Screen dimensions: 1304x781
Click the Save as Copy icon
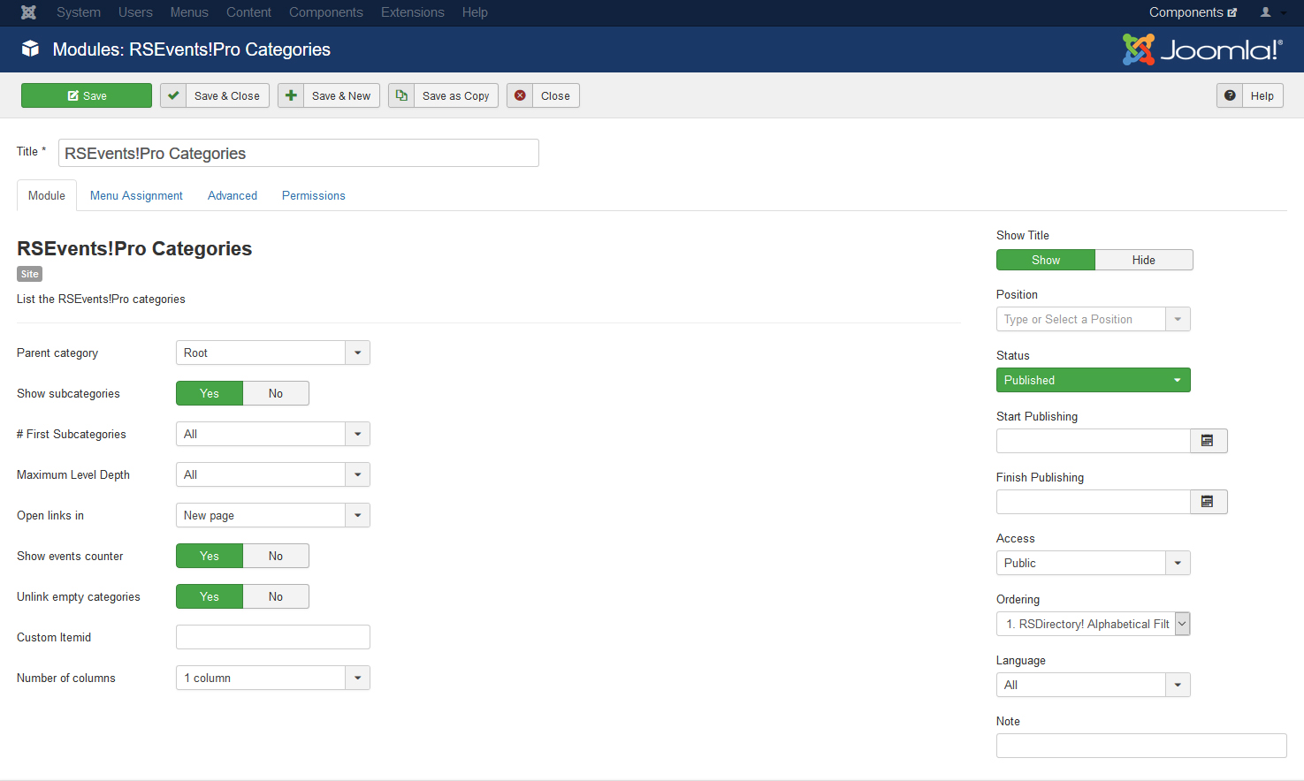(x=401, y=95)
